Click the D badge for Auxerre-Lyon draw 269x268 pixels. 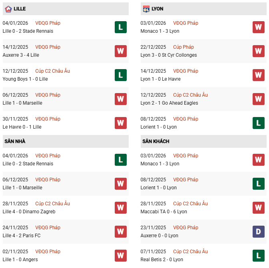[259, 232]
